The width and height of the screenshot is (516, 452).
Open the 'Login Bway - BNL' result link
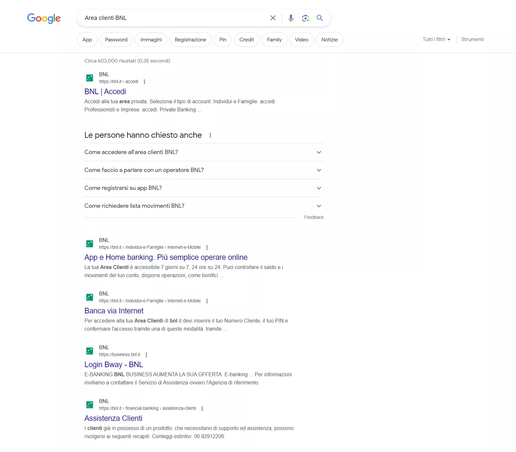(114, 365)
